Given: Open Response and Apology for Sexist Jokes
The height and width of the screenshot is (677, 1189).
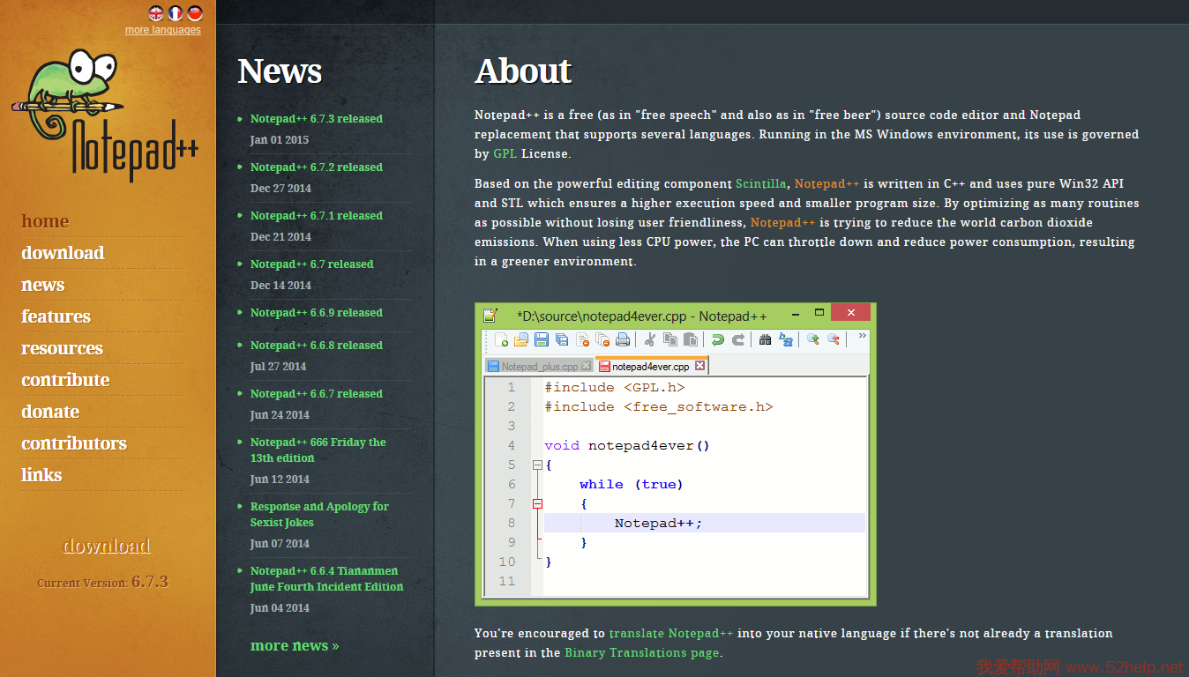Looking at the screenshot, I should pyautogui.click(x=319, y=515).
